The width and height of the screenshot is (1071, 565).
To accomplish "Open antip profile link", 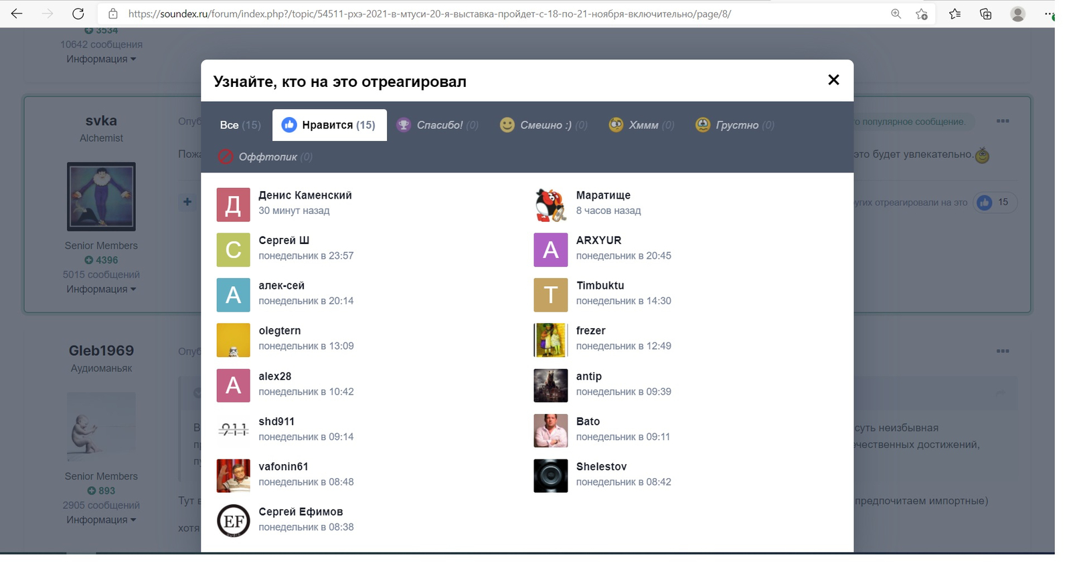I will click(x=588, y=376).
